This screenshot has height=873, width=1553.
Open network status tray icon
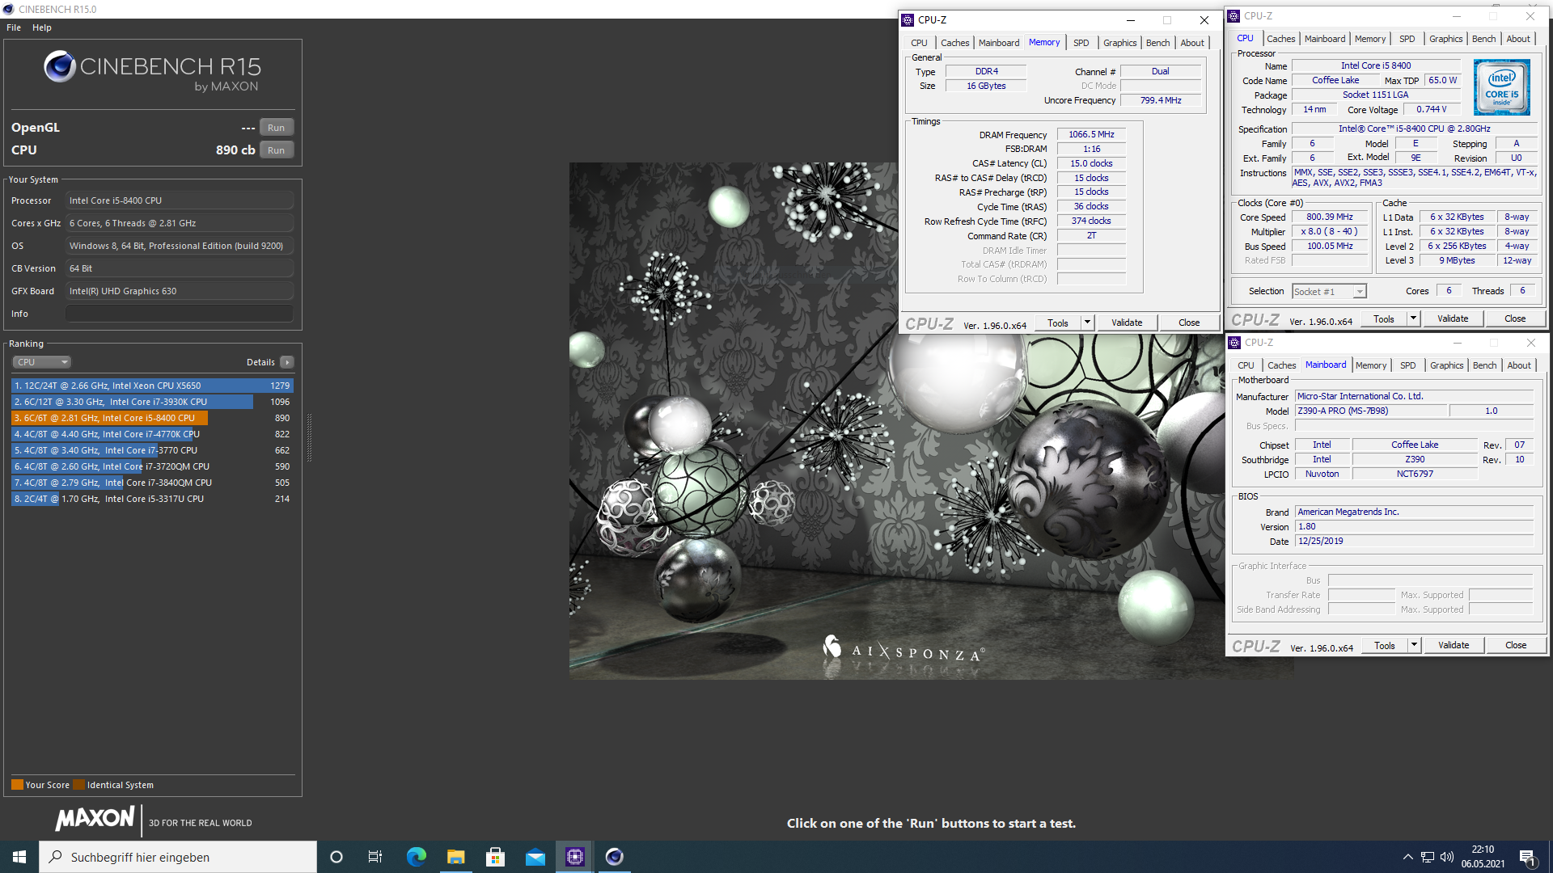coord(1428,857)
